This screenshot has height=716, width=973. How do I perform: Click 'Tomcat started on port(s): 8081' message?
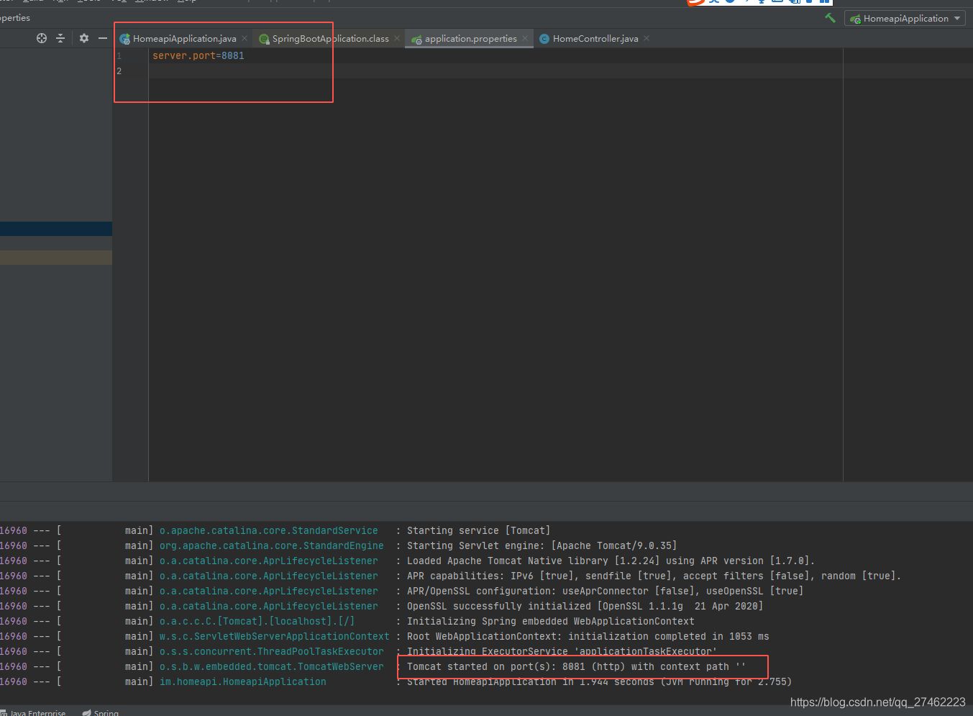[576, 667]
